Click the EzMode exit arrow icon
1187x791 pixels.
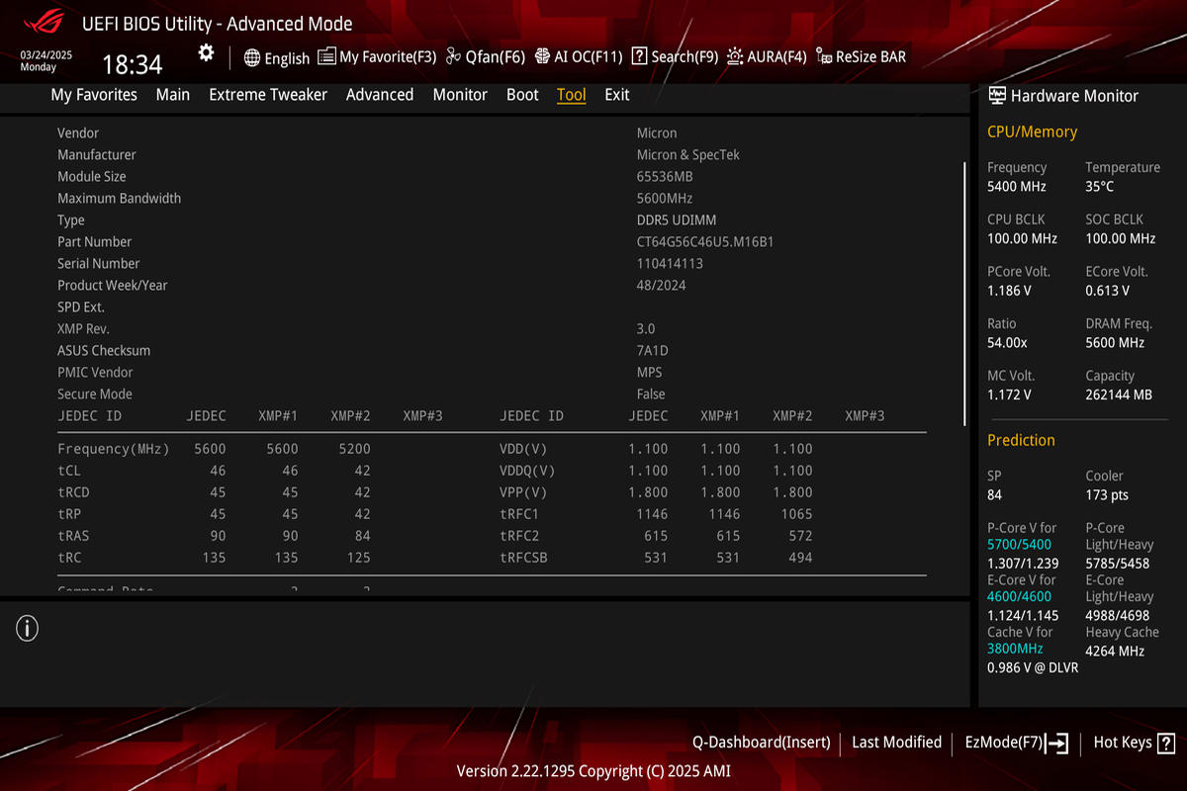point(1057,743)
